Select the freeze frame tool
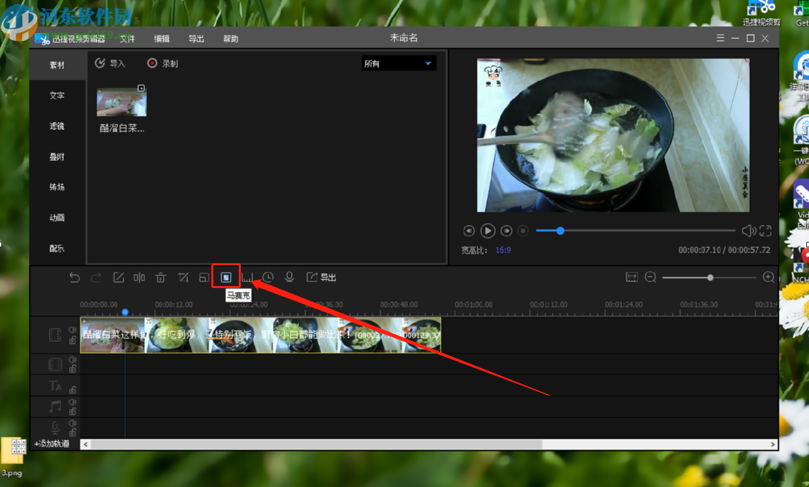Image resolution: width=809 pixels, height=487 pixels. 248,277
